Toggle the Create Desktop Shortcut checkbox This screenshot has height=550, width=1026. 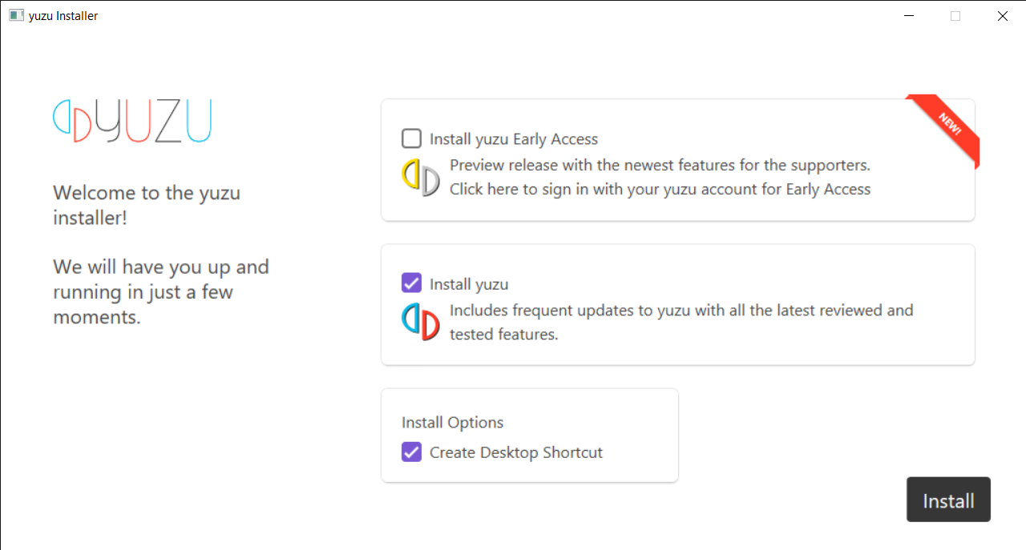(411, 452)
